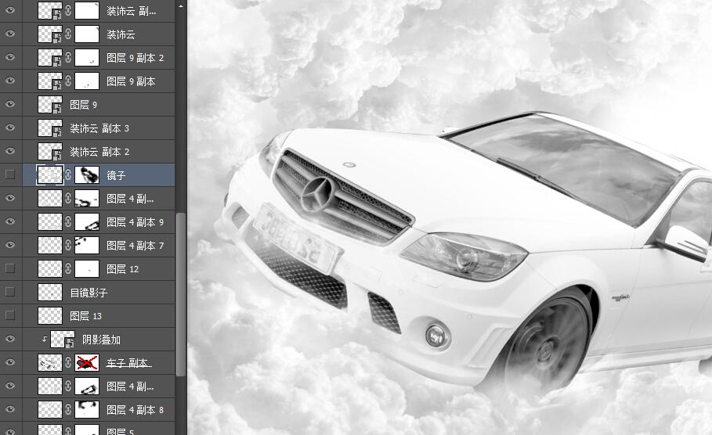Show the hidden 图层 12 layer
The image size is (712, 435).
[x=10, y=268]
